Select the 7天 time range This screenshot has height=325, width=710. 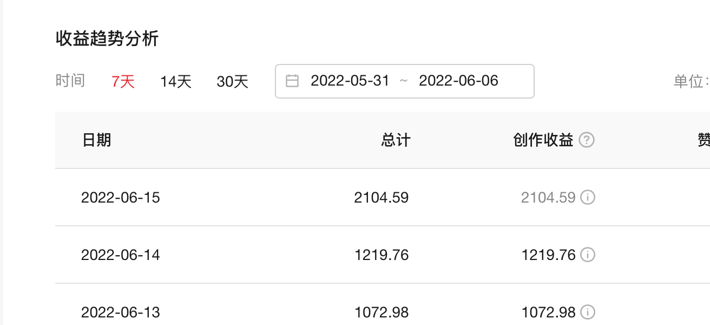pyautogui.click(x=123, y=81)
